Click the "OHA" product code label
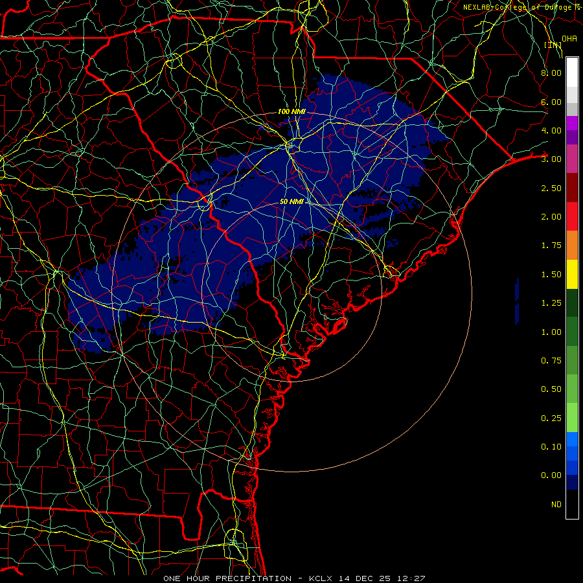Image resolution: width=583 pixels, height=583 pixels. [569, 39]
